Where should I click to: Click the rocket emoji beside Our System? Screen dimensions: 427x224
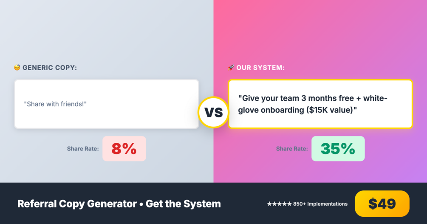pos(231,68)
